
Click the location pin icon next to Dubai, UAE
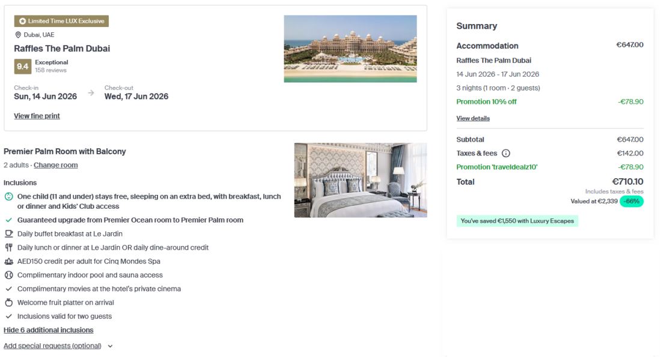17,34
